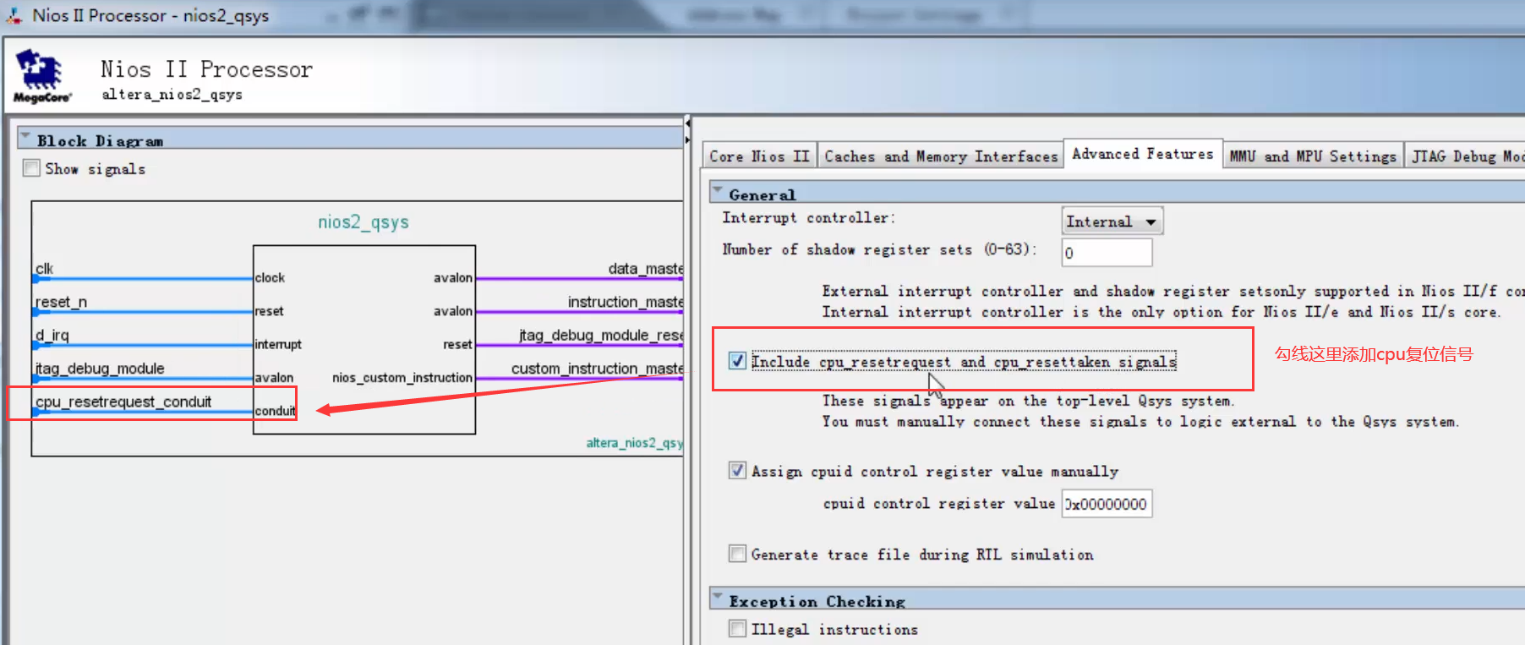Click the instruction_master signal label
Image resolution: width=1525 pixels, height=645 pixels.
pyautogui.click(x=625, y=302)
